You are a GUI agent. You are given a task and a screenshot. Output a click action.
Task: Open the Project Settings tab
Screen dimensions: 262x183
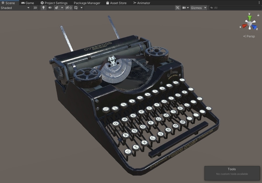click(x=54, y=3)
